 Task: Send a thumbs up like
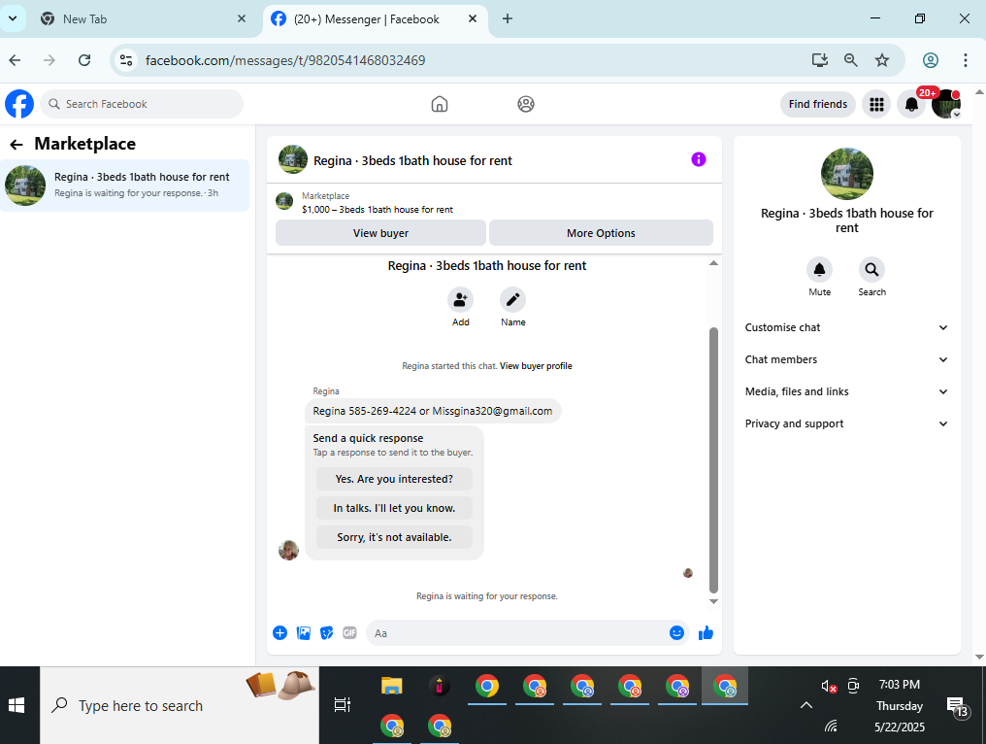tap(706, 632)
